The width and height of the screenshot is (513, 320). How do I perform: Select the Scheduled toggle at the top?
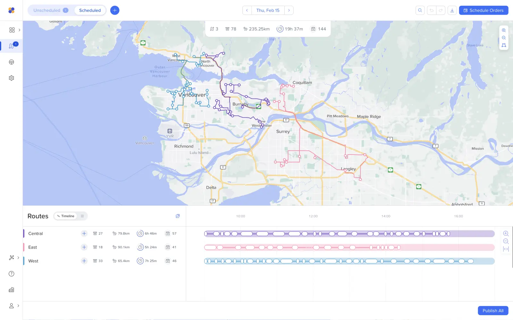90,10
